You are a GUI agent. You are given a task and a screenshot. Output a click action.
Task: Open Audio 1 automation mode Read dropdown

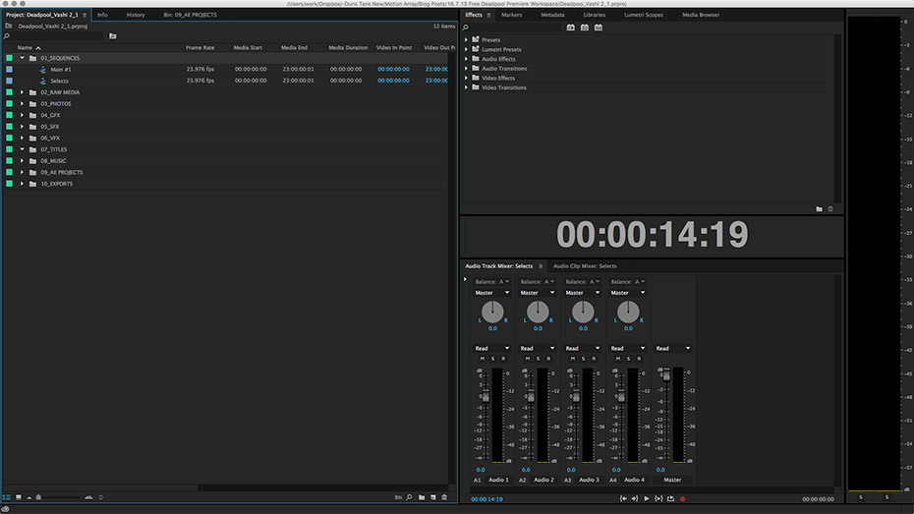coord(492,348)
